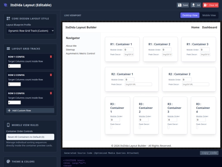The image size is (222, 167).
Task: Click R3 Container 4 Mobile Order field
Action: click(x=201, y=120)
